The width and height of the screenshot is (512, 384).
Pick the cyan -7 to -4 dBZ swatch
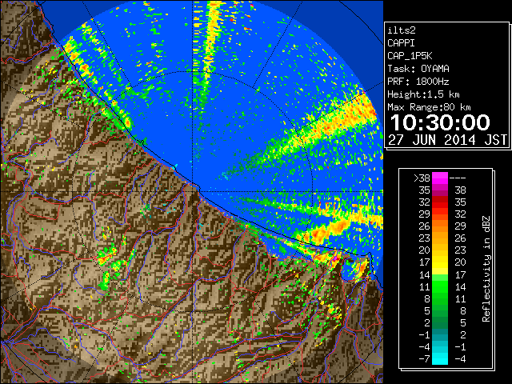[x=440, y=359]
